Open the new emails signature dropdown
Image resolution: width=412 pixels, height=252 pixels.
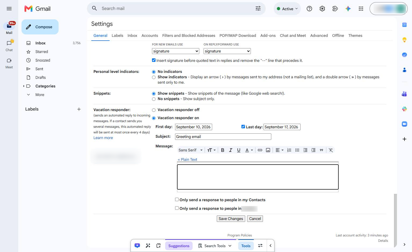pyautogui.click(x=176, y=51)
